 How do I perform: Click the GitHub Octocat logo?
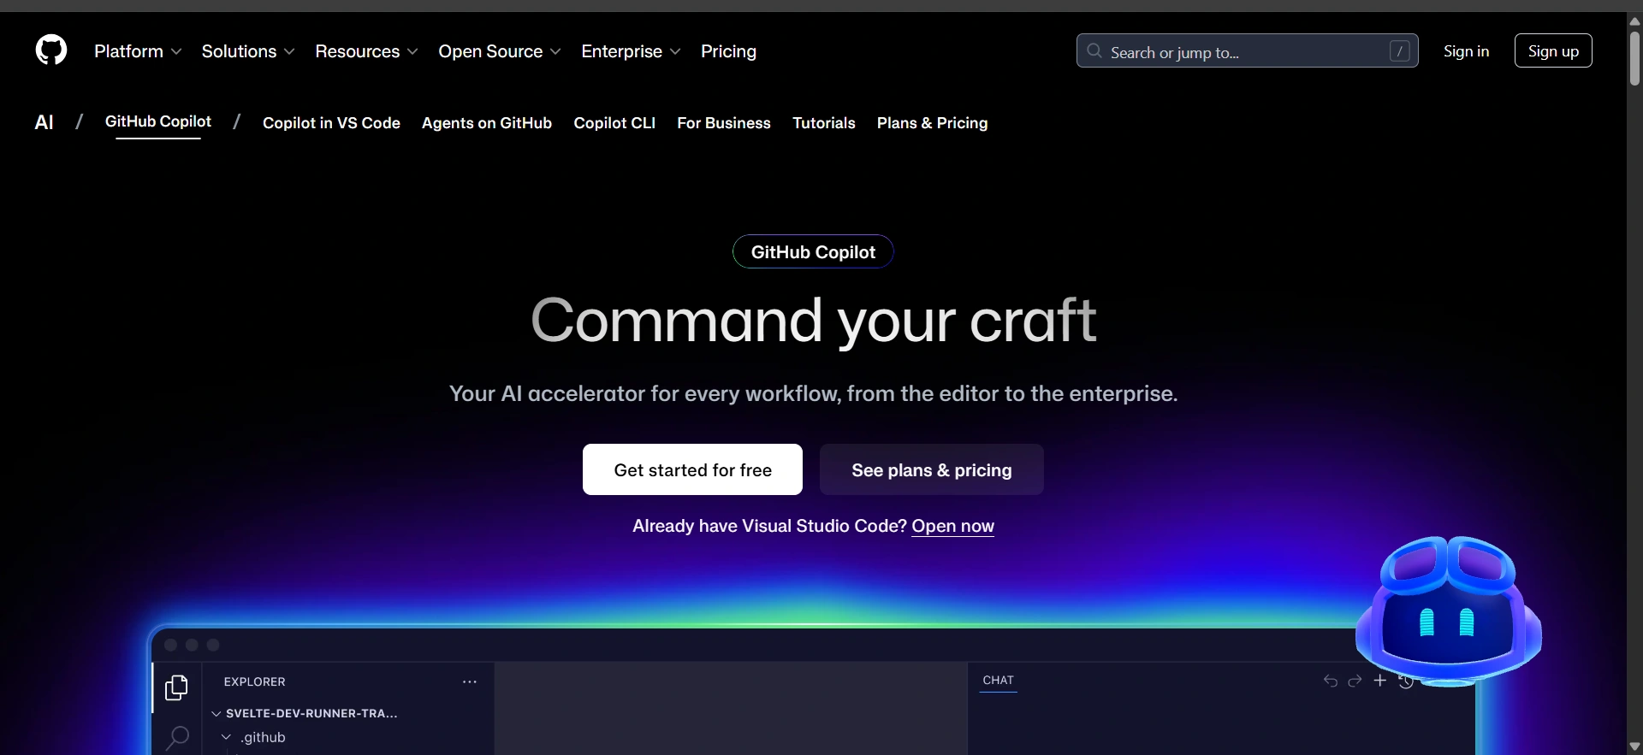(51, 50)
